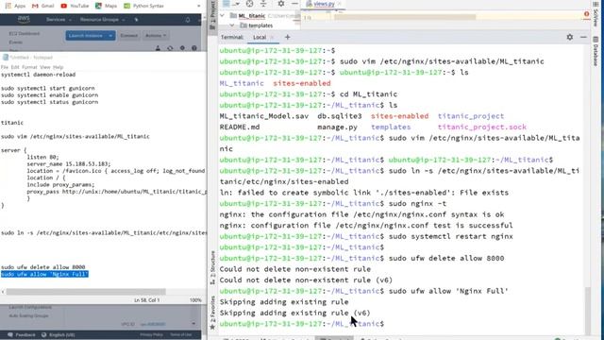Open terminal settings gear
604x340 pixels.
[570, 37]
